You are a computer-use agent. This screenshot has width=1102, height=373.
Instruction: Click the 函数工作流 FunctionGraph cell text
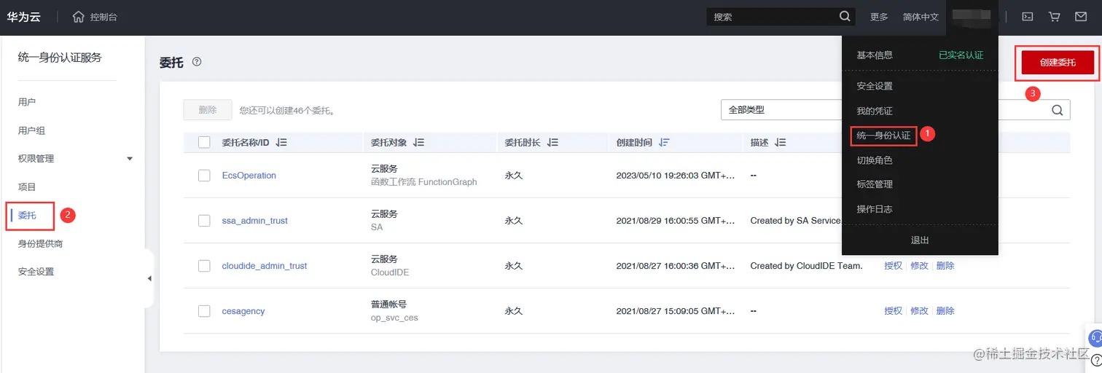(424, 182)
